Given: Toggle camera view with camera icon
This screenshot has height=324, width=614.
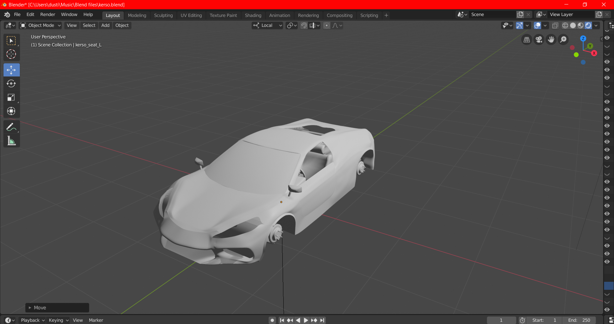Looking at the screenshot, I should click(x=539, y=40).
